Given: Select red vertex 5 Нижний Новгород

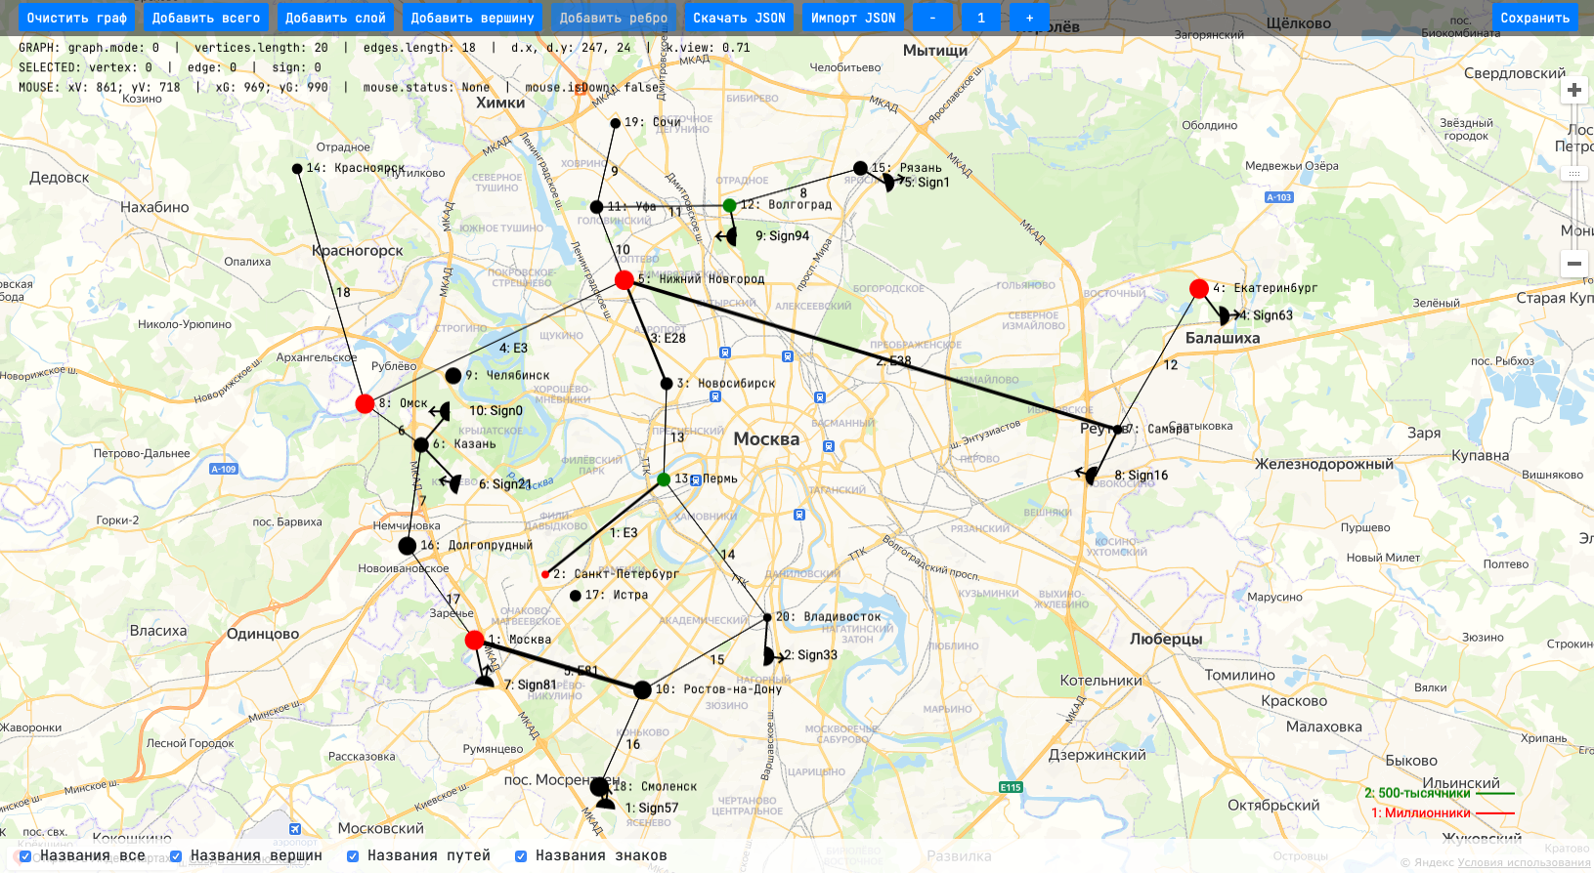Looking at the screenshot, I should [x=624, y=280].
